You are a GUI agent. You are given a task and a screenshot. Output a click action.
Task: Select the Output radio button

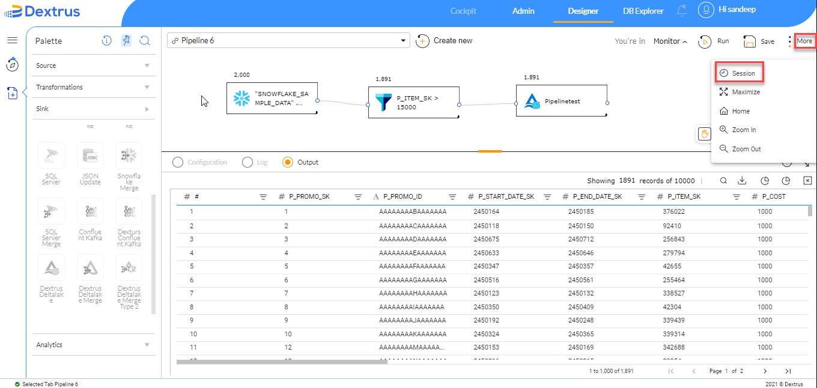tap(287, 162)
